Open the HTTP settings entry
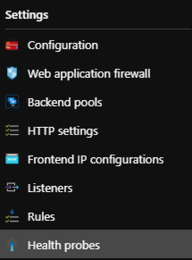Viewport: 192px width, 260px height. (63, 131)
